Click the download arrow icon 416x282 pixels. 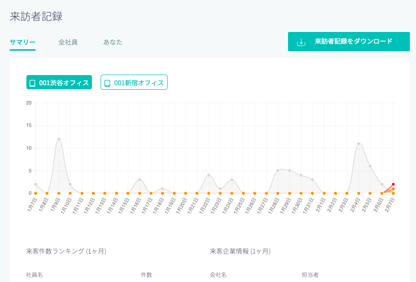[x=301, y=42]
